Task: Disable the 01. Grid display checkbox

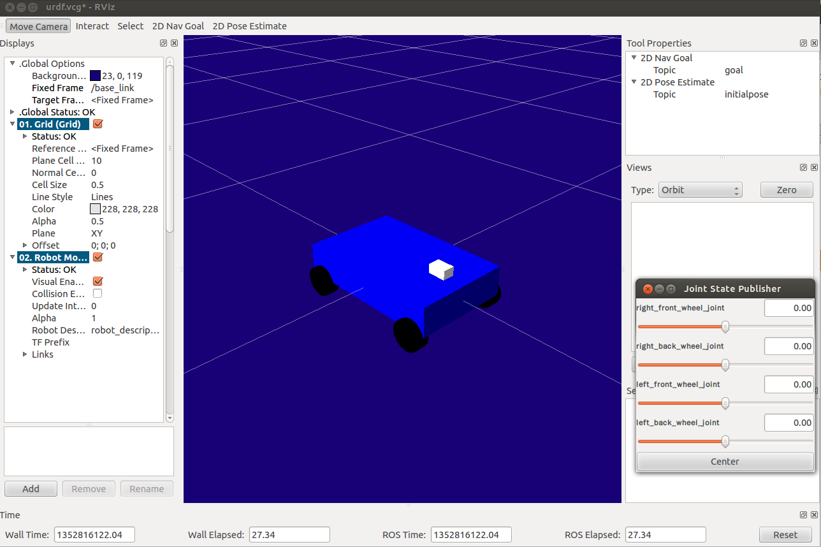Action: click(98, 124)
